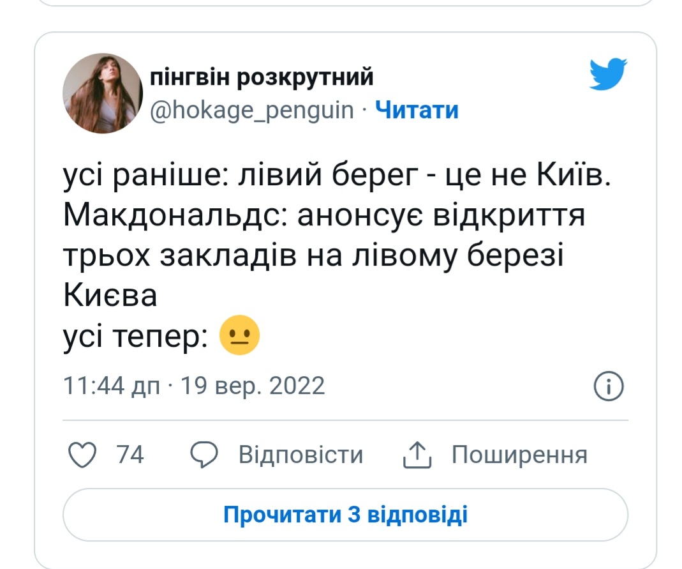Open the display name пінгвін розкрутний
This screenshot has height=569, width=682.
(261, 78)
